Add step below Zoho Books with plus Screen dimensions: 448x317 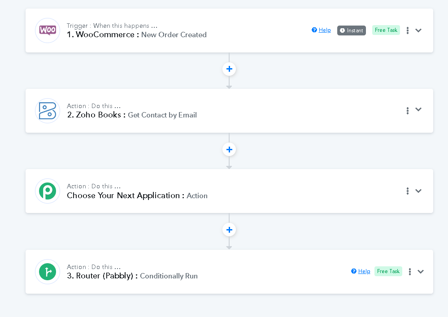tap(229, 150)
